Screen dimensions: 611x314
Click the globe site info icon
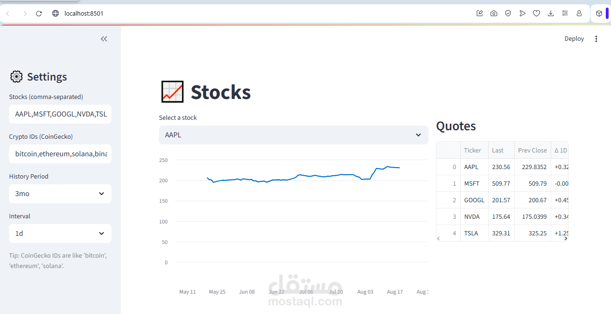point(55,13)
